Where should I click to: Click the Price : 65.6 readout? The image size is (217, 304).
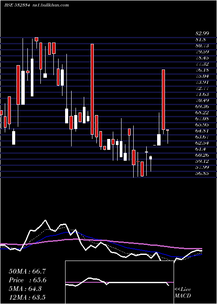(28, 280)
